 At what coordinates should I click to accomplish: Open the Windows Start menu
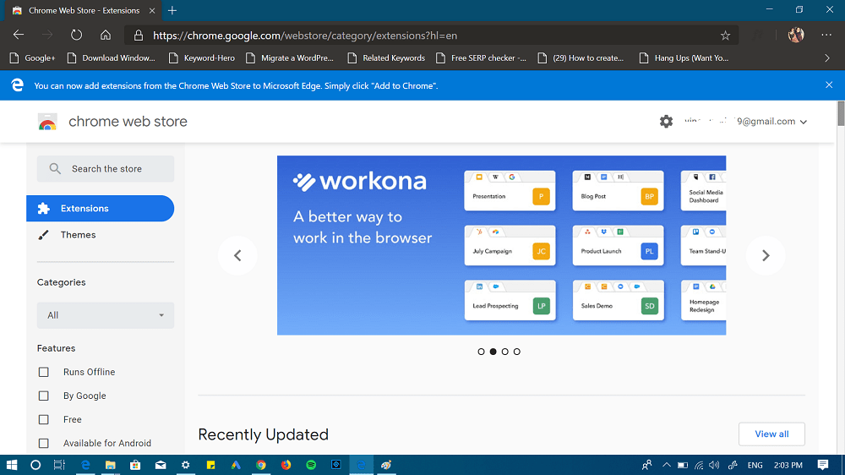(11, 465)
